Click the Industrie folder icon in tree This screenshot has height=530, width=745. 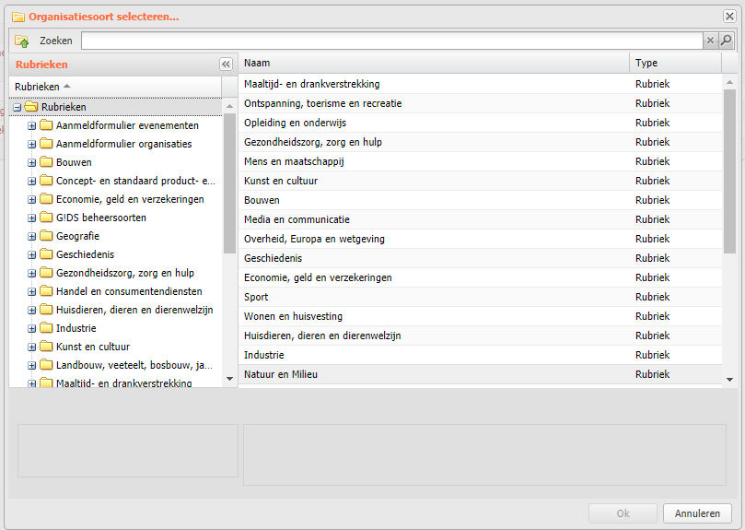pyautogui.click(x=46, y=328)
